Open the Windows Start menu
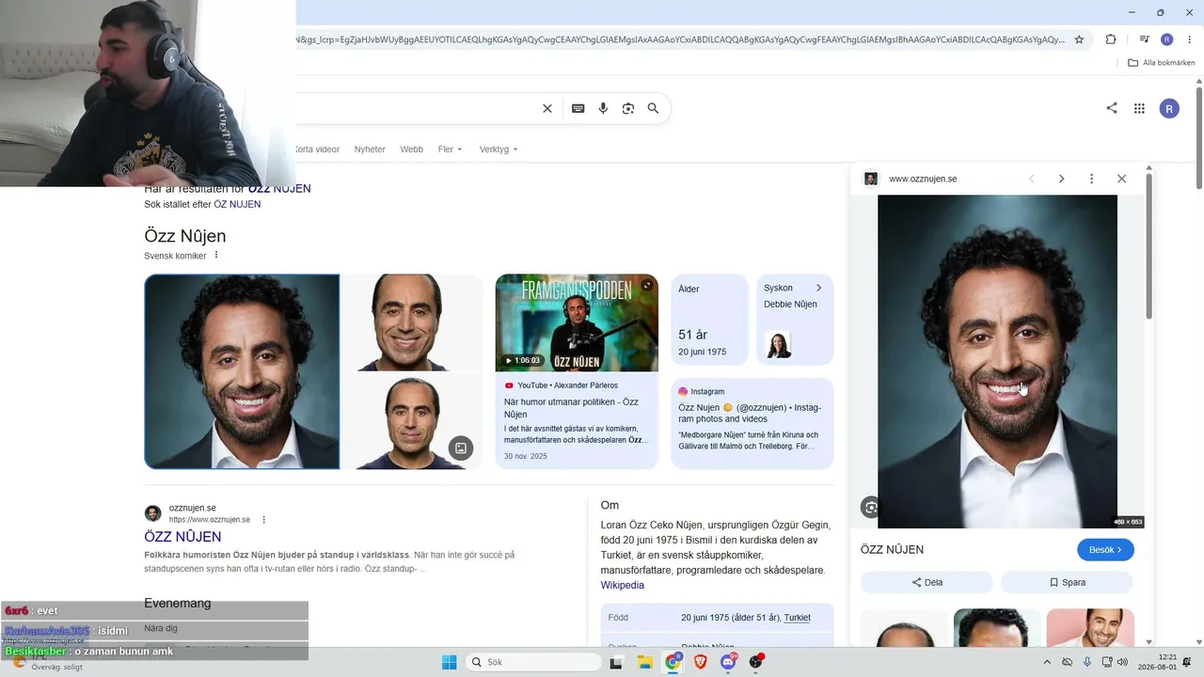 pyautogui.click(x=450, y=662)
